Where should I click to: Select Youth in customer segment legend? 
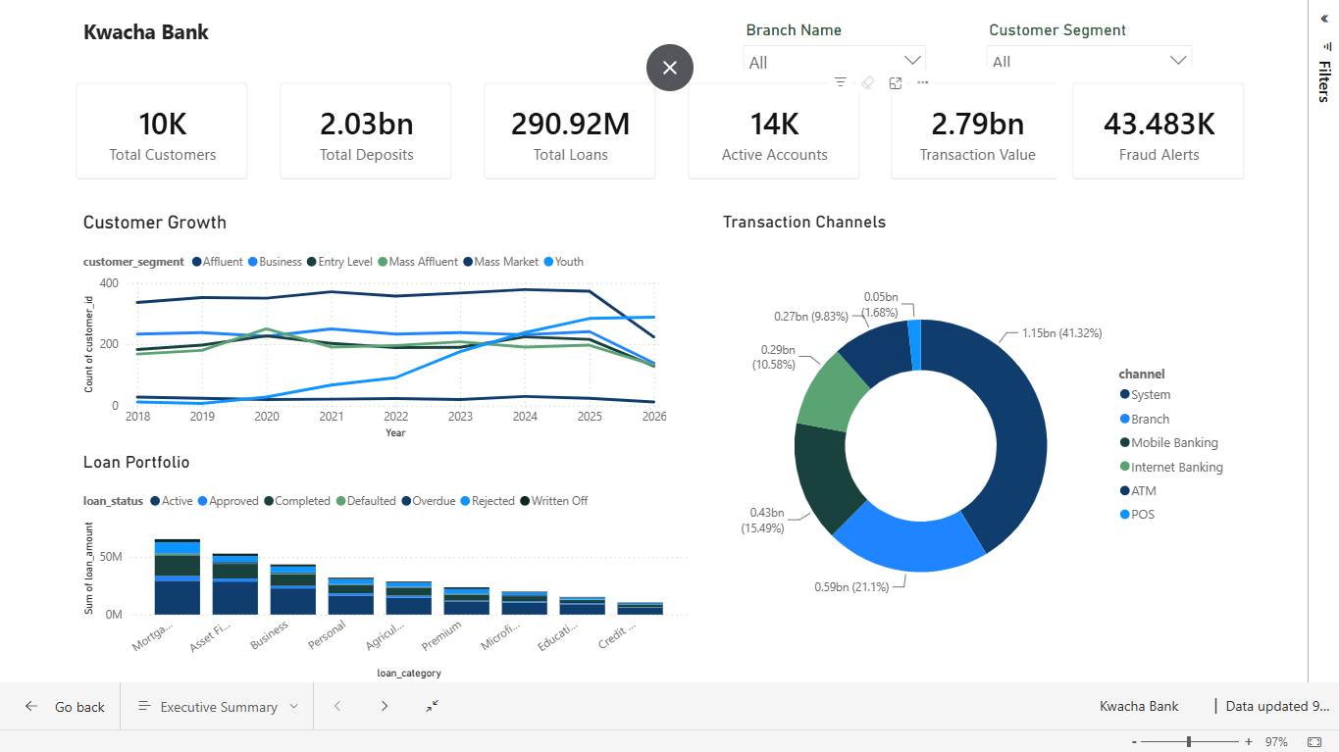[562, 262]
